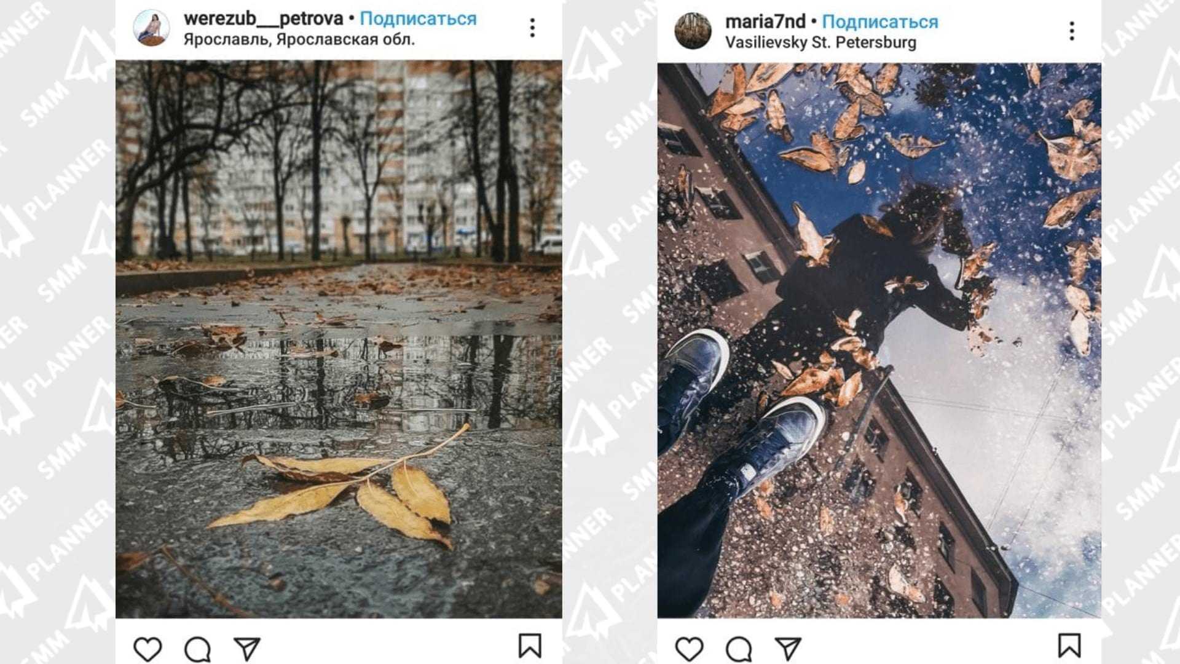1180x664 pixels.
Task: Open the maria7nd username link
Action: point(765,22)
